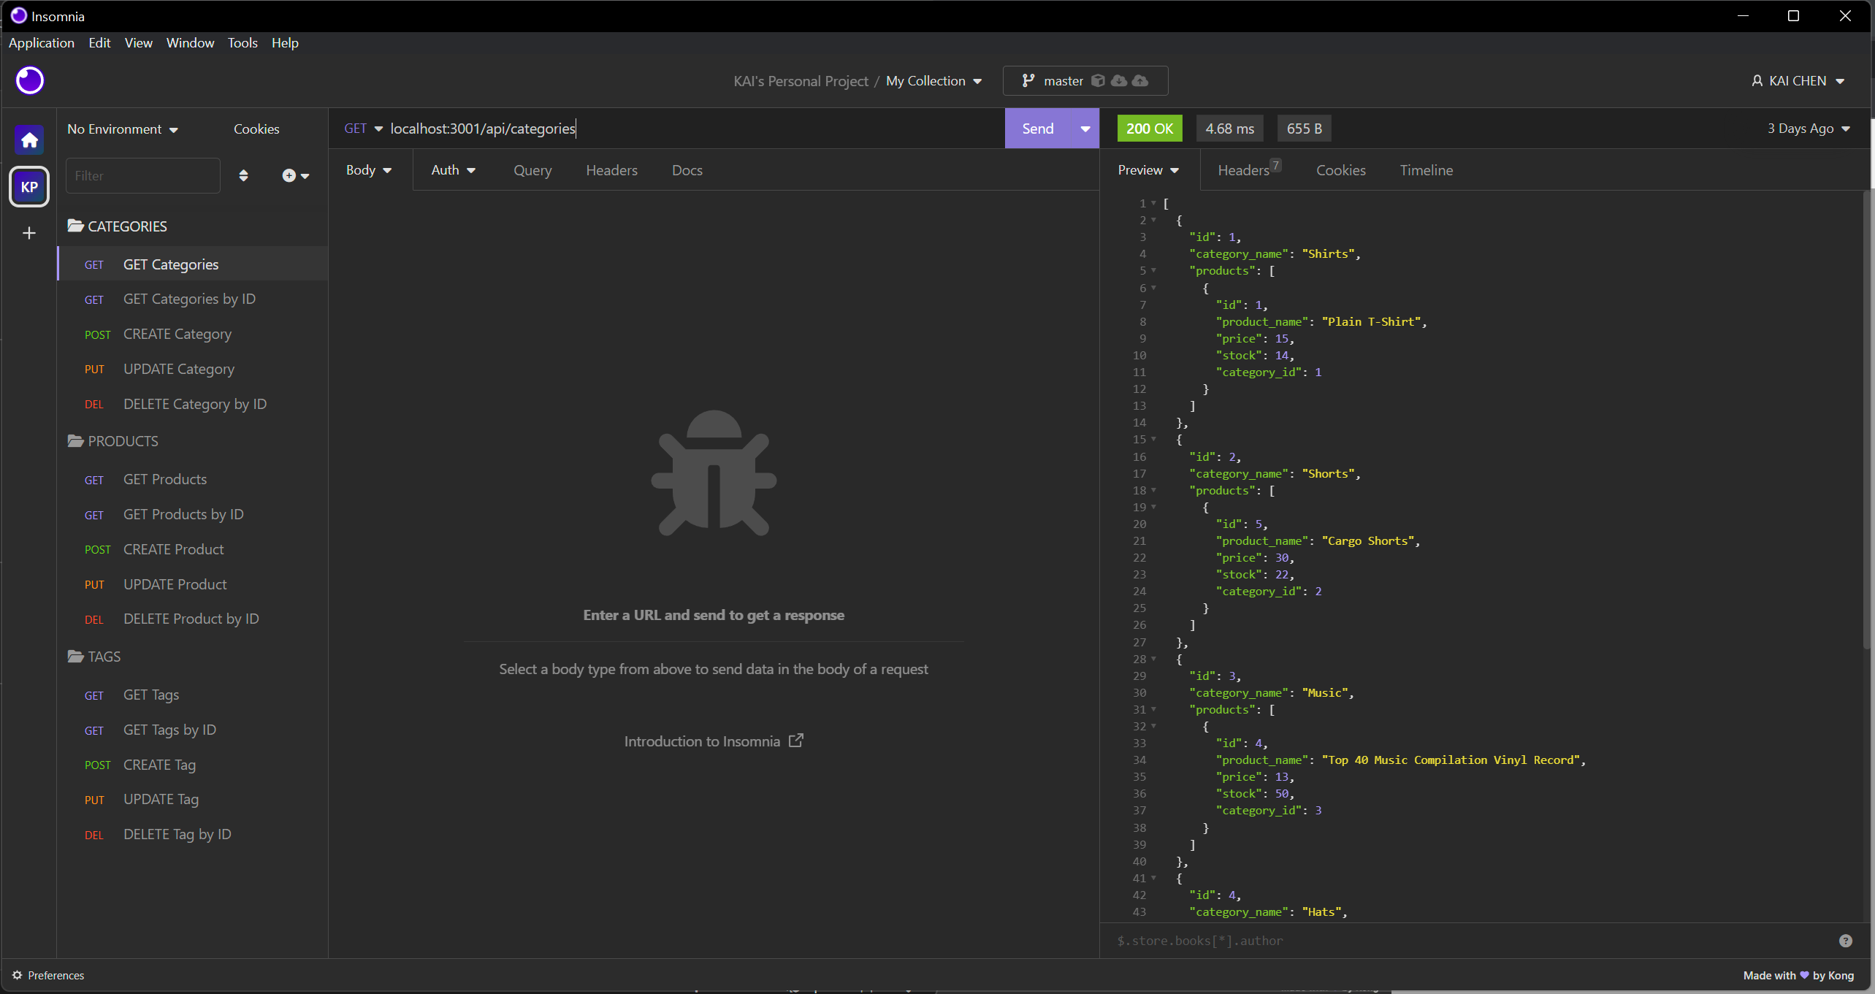
Task: Click the KAI CHEN user account icon
Action: [1757, 80]
